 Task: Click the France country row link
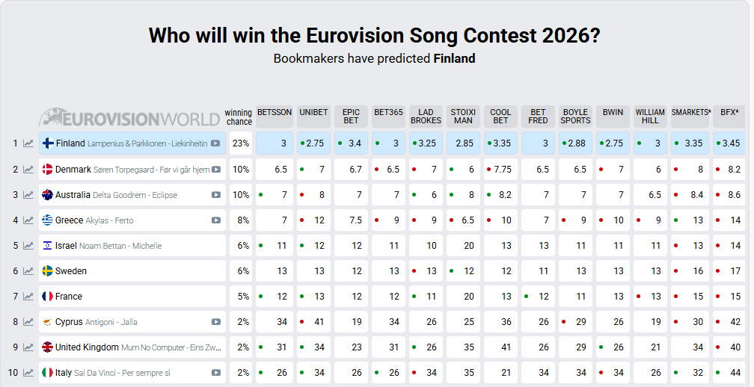pos(69,297)
